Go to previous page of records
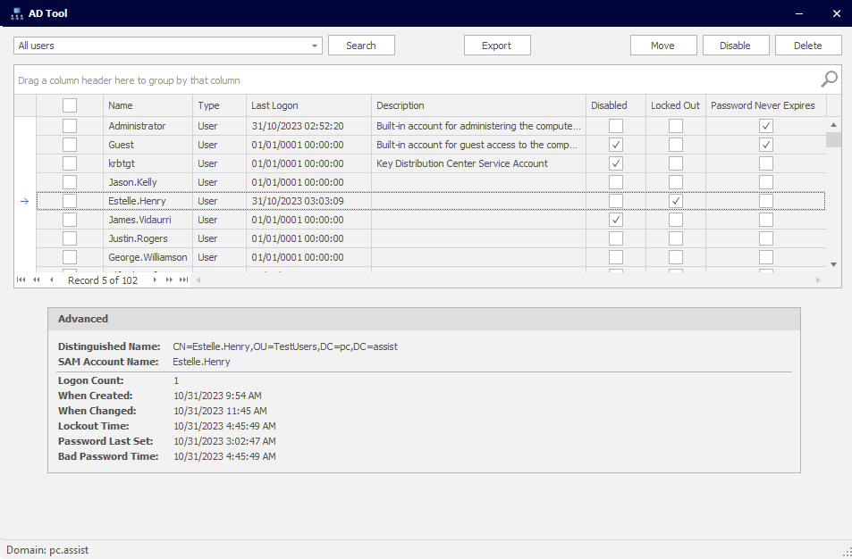The width and height of the screenshot is (852, 559). tap(37, 280)
